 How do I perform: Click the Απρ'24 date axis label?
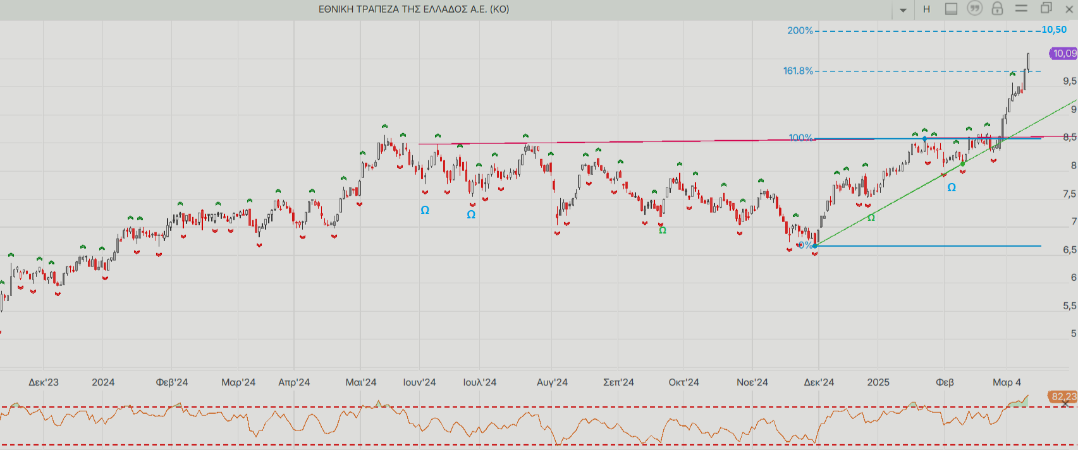[x=294, y=382]
